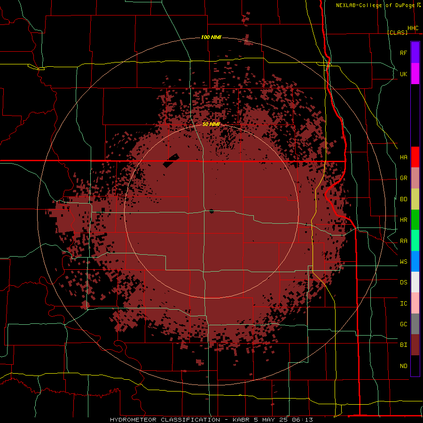This screenshot has width=423, height=423.
Task: Select the BD yellow legend color block
Action: (415, 199)
